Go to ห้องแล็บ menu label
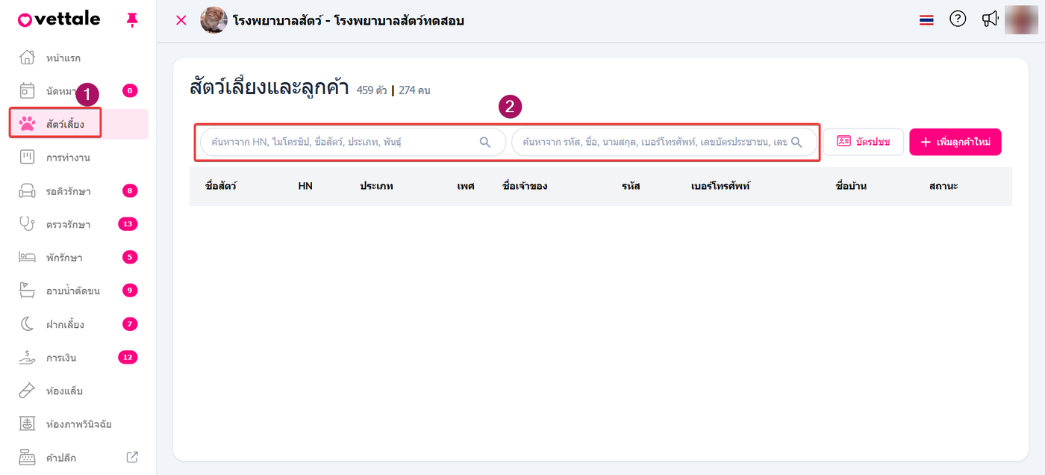1045x475 pixels. click(64, 391)
